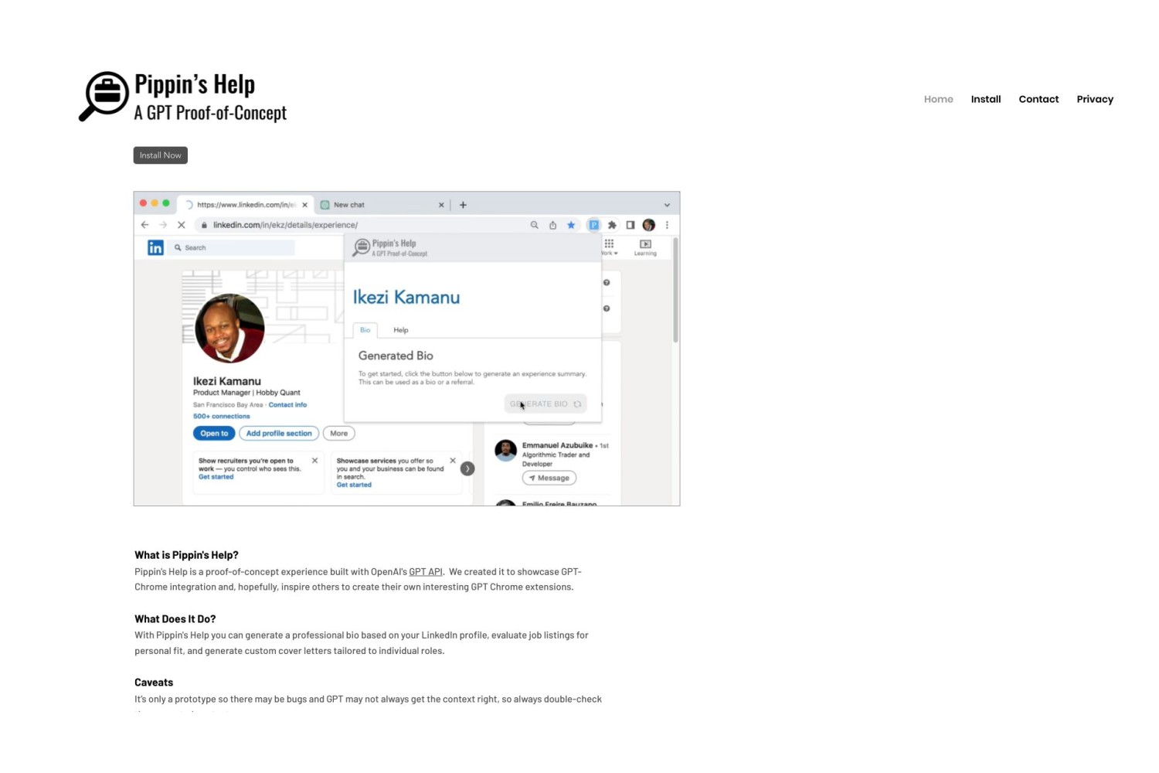The width and height of the screenshot is (1159, 773).
Task: Click the Install Now button
Action: (x=160, y=155)
